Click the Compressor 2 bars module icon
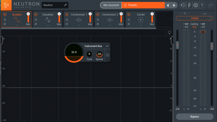Image resolution: width=217 pixels, height=122 pixels. click(x=110, y=20)
